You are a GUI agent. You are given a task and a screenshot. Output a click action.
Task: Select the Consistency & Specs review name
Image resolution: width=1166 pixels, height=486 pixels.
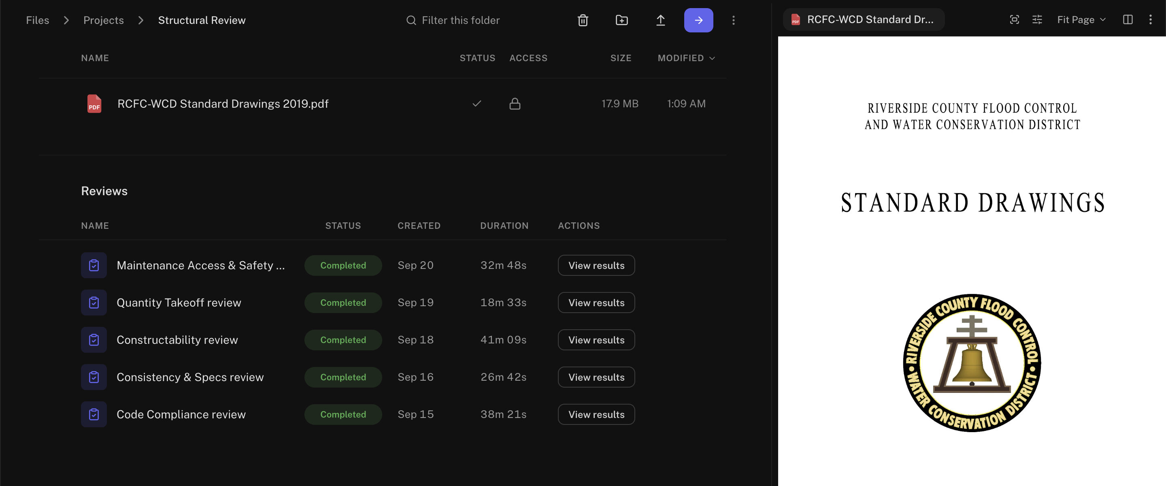[x=190, y=377]
